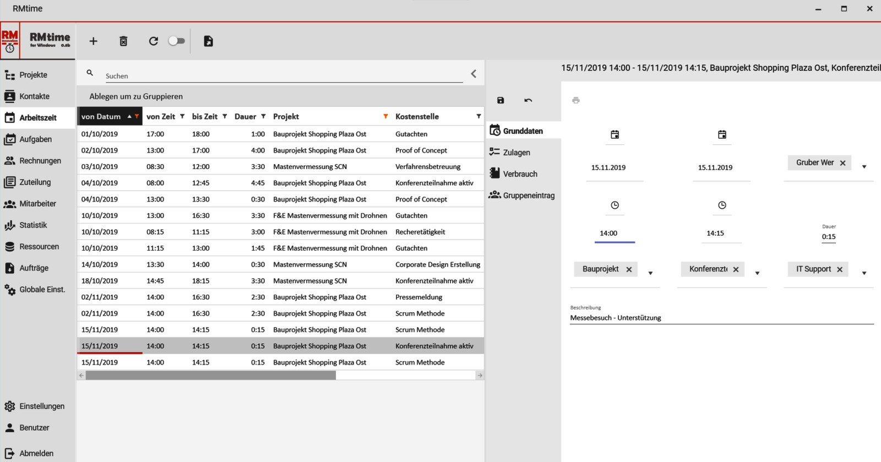Expand the Gruber Wer employee dropdown
Viewport: 881px width, 462px height.
pyautogui.click(x=864, y=167)
